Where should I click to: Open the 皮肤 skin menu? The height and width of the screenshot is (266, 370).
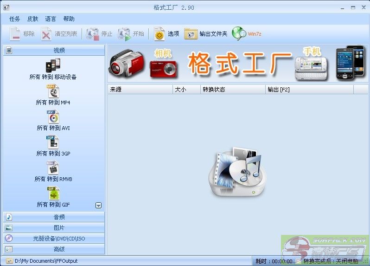(x=32, y=19)
